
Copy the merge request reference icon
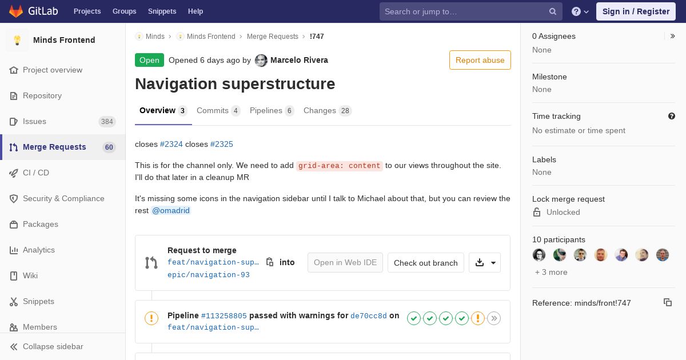pyautogui.click(x=668, y=302)
